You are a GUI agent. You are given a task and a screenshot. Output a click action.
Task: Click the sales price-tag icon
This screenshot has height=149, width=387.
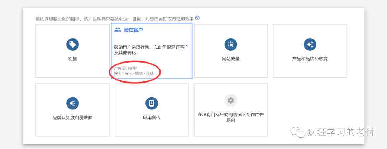pos(72,45)
